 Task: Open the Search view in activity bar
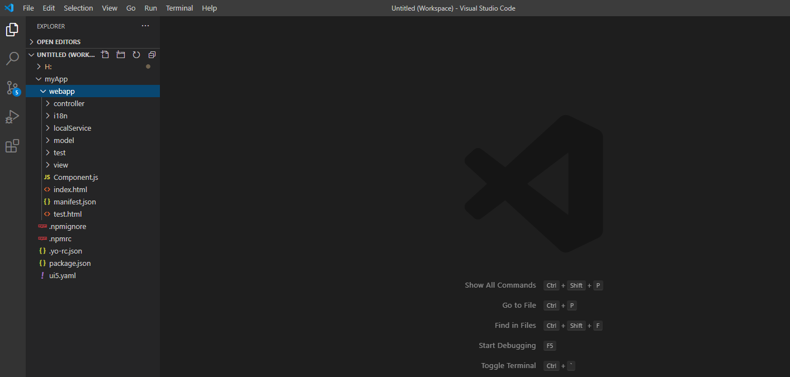12,59
